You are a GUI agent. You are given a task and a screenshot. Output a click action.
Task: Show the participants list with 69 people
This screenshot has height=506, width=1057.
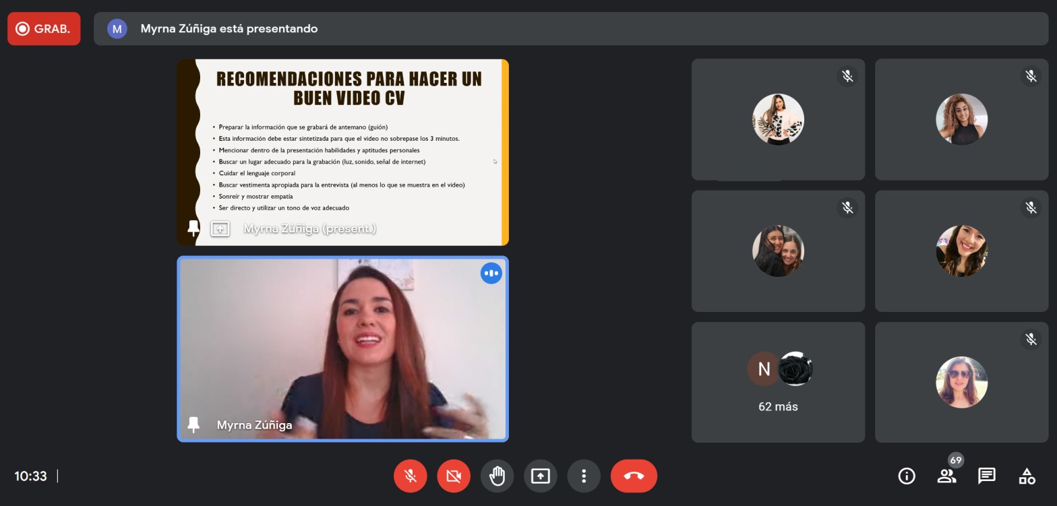click(x=946, y=476)
